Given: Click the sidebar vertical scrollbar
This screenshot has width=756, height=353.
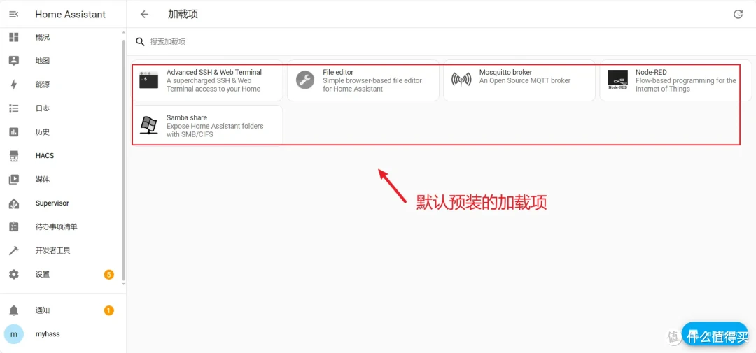Looking at the screenshot, I should (x=123, y=159).
